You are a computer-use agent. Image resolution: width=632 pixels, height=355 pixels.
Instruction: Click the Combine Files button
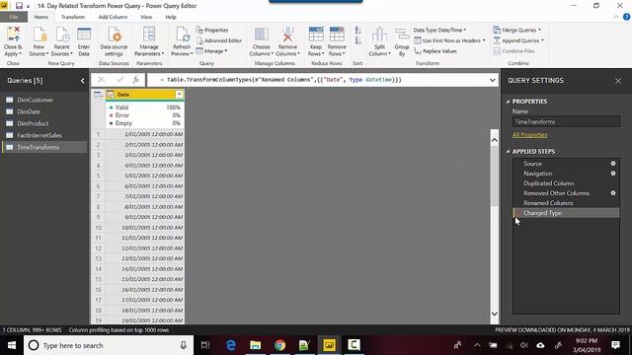pyautogui.click(x=513, y=51)
